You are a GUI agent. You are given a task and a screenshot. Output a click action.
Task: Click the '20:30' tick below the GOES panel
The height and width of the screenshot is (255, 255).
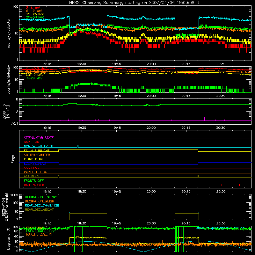click(221, 128)
